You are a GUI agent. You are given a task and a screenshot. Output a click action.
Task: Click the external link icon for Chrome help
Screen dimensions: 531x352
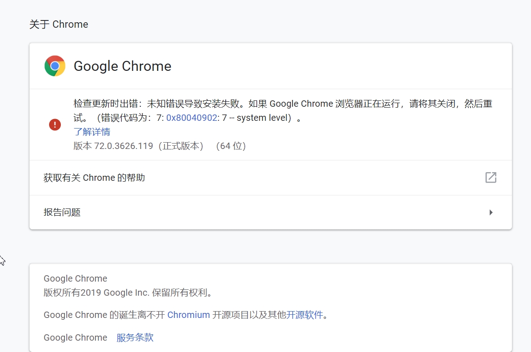click(x=491, y=178)
